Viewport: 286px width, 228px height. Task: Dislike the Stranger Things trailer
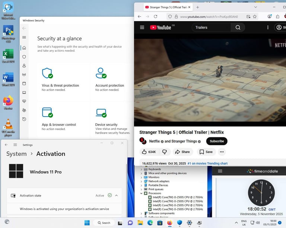165,152
